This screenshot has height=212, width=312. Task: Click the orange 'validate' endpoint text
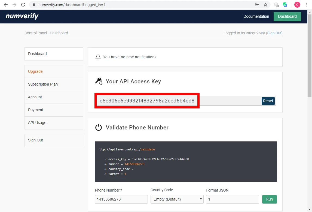coord(148,149)
